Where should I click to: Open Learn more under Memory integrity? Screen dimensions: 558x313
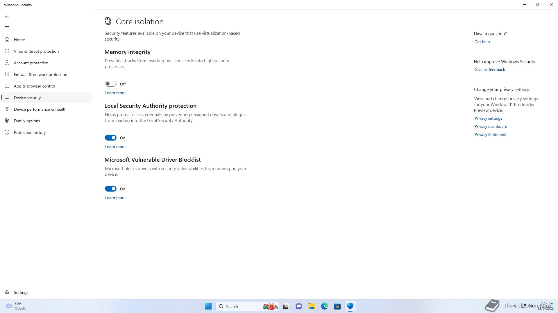(115, 93)
